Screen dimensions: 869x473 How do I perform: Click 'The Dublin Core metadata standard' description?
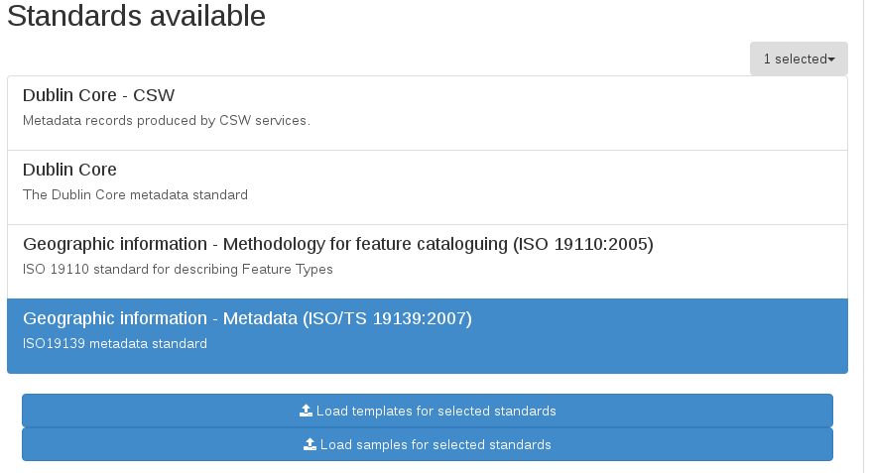click(135, 195)
